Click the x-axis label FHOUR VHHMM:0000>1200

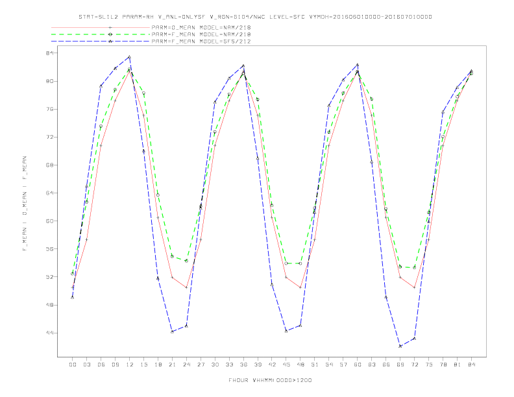coord(270,380)
